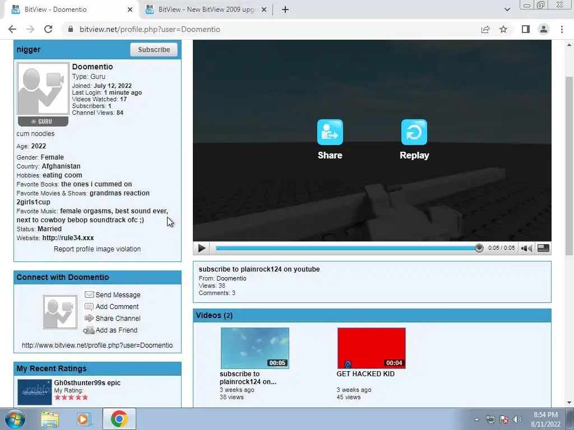574x430 pixels.
Task: Subscribe to Doomentio's channel
Action: (154, 50)
